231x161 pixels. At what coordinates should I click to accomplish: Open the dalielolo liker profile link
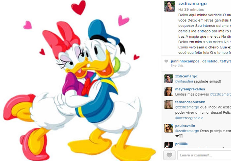point(210,61)
